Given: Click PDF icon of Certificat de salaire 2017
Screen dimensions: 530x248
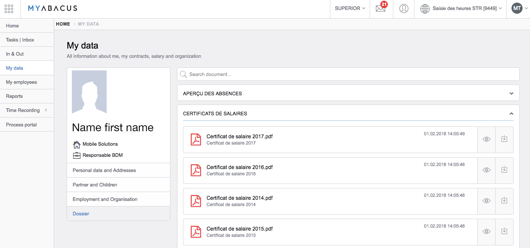Looking at the screenshot, I should (x=196, y=140).
